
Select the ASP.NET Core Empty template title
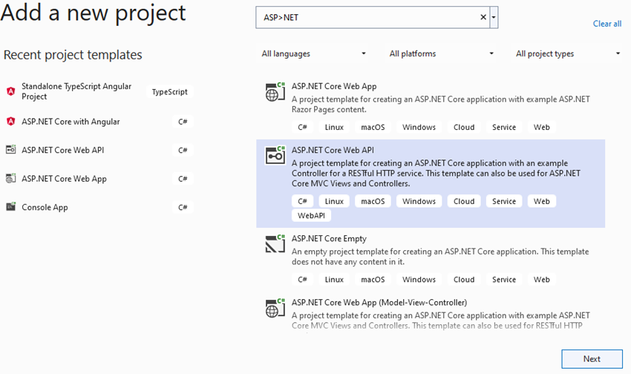click(x=329, y=238)
